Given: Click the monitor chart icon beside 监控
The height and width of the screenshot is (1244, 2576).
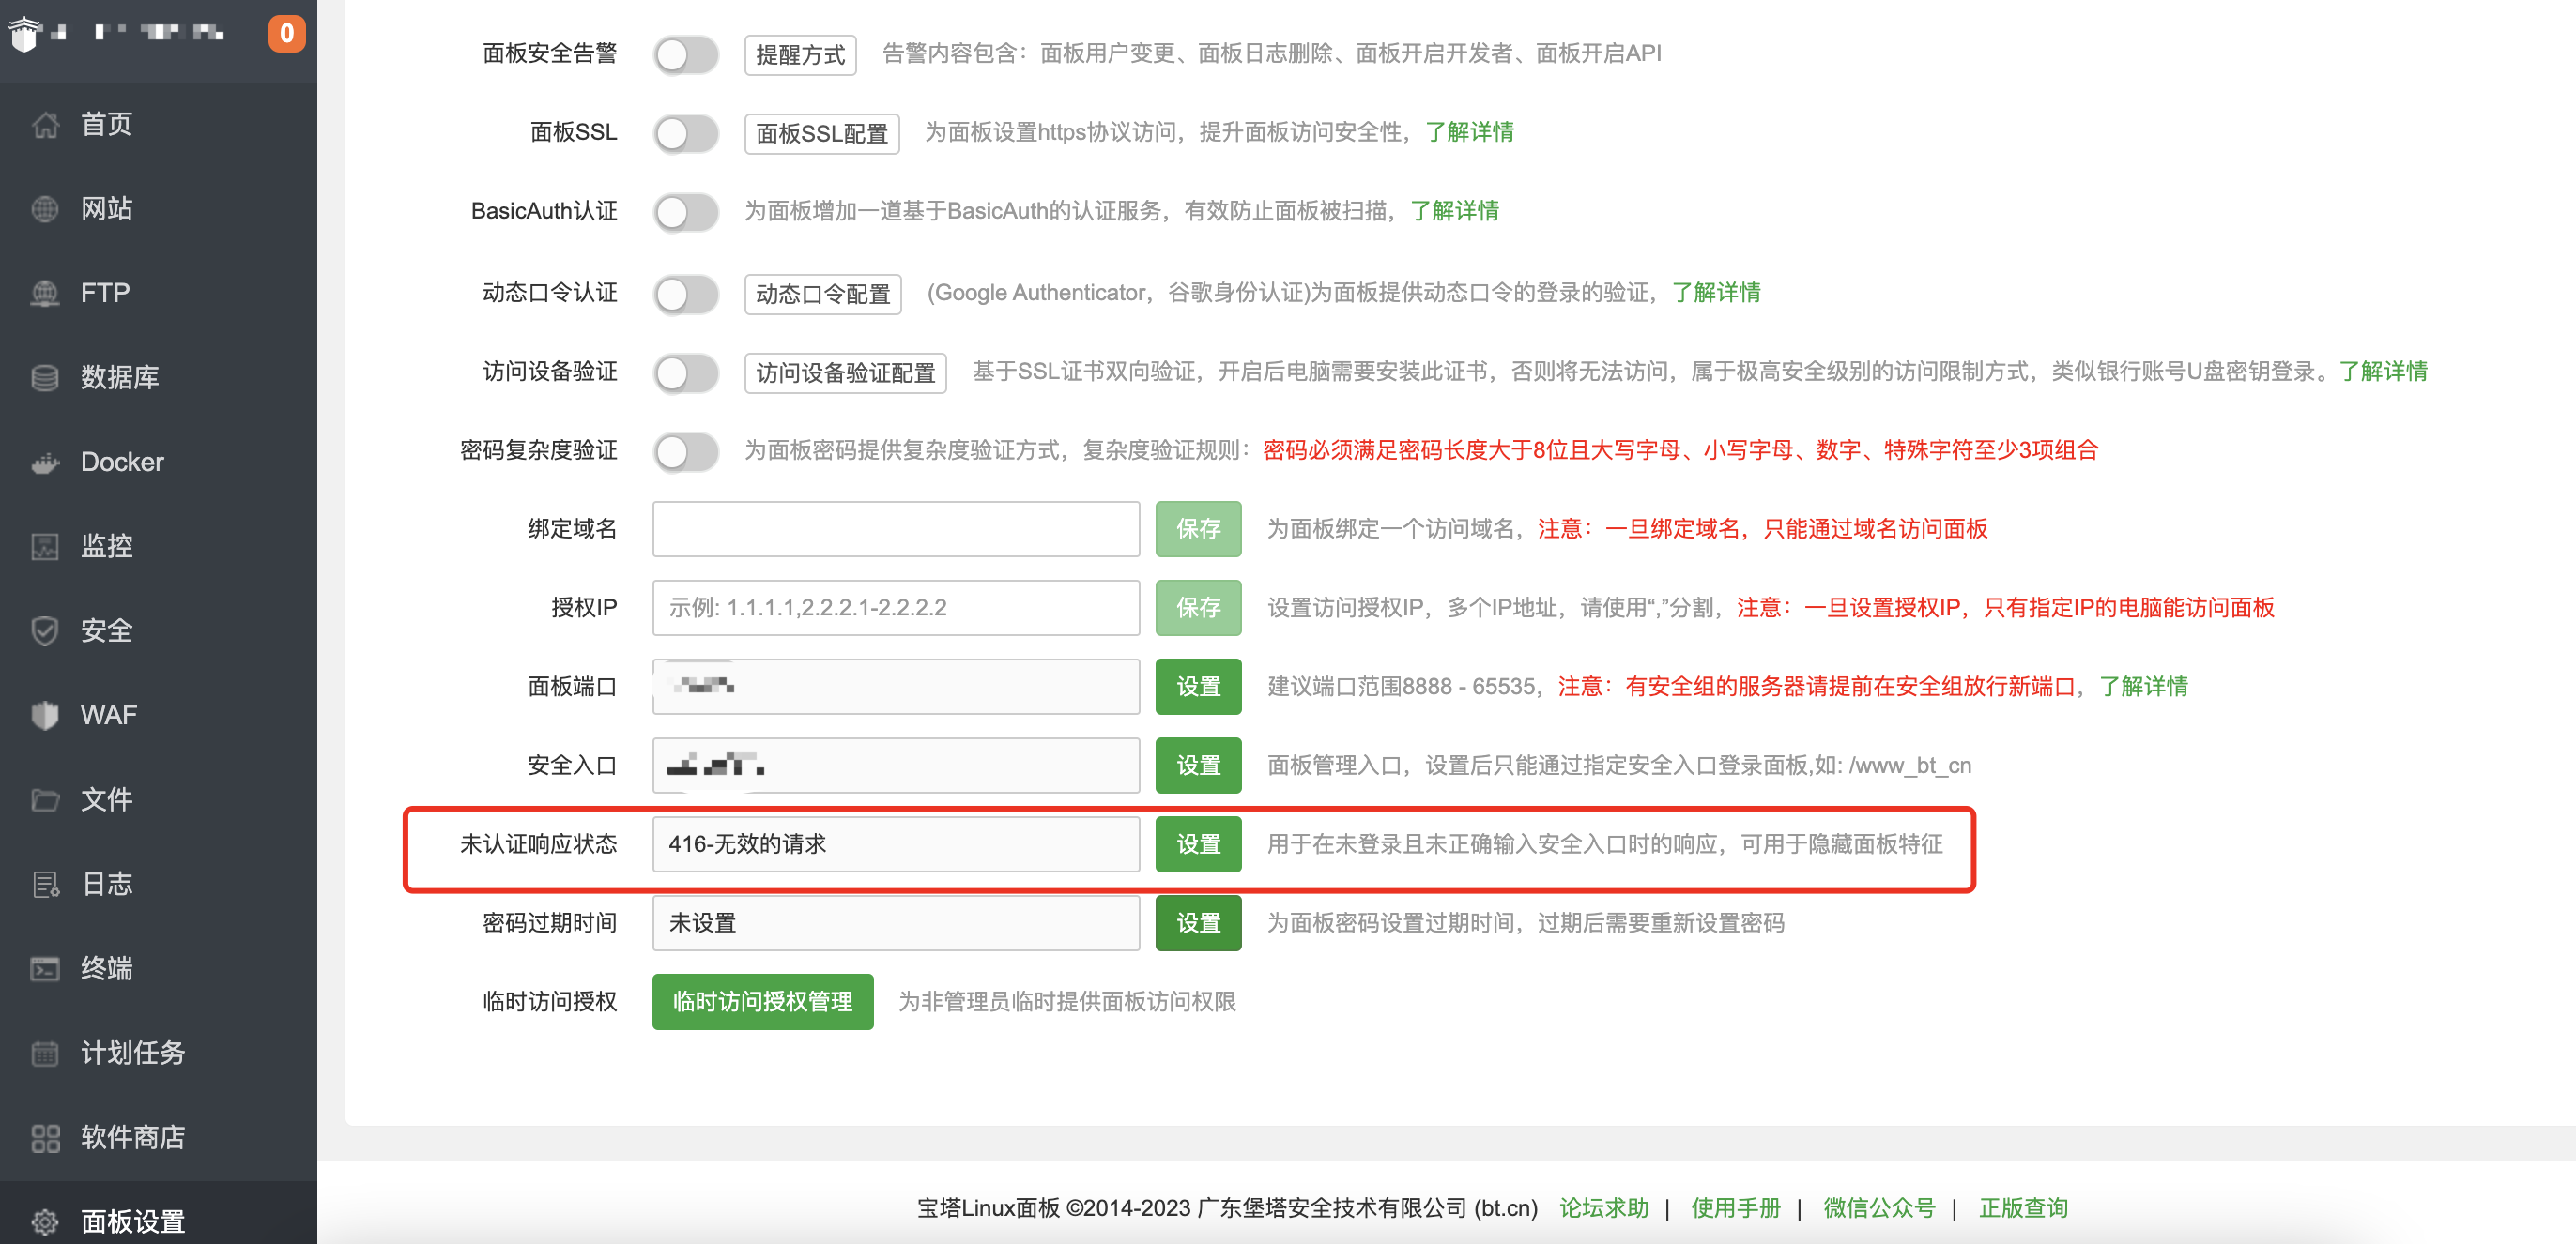Looking at the screenshot, I should tap(45, 547).
